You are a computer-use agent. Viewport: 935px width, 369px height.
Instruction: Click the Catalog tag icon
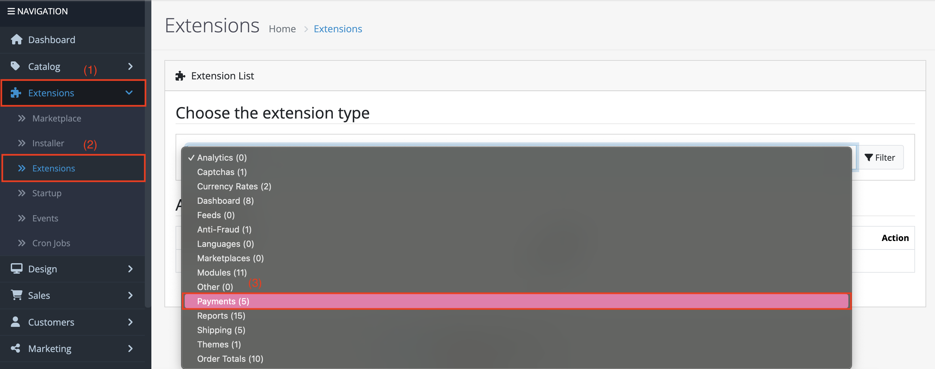click(15, 66)
